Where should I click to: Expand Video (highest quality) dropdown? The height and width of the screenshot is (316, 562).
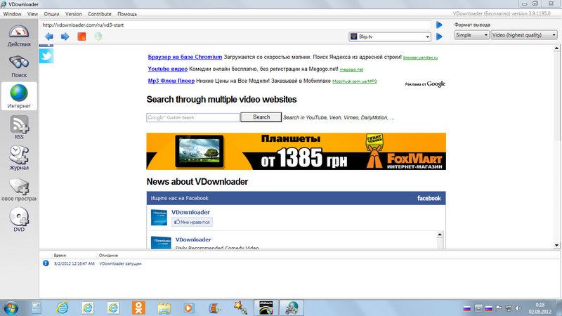tap(554, 35)
